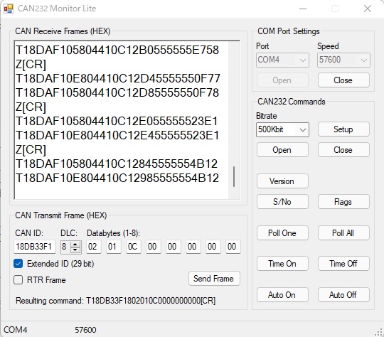Click frame T18DAF105804410C12D85555550F78

click(117, 92)
